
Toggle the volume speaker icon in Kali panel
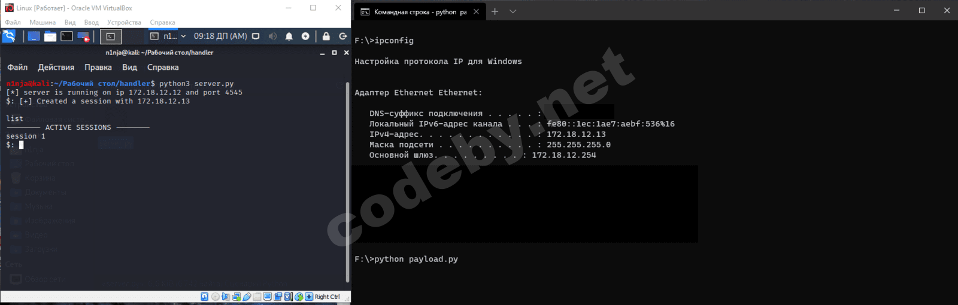(x=272, y=36)
